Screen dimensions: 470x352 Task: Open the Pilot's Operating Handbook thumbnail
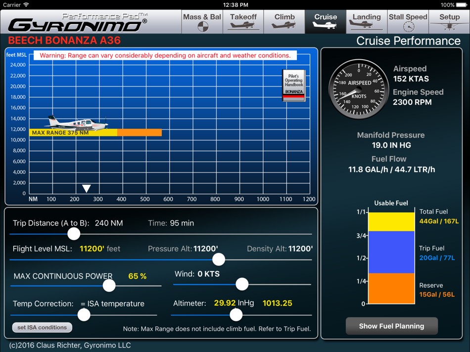coord(293,85)
